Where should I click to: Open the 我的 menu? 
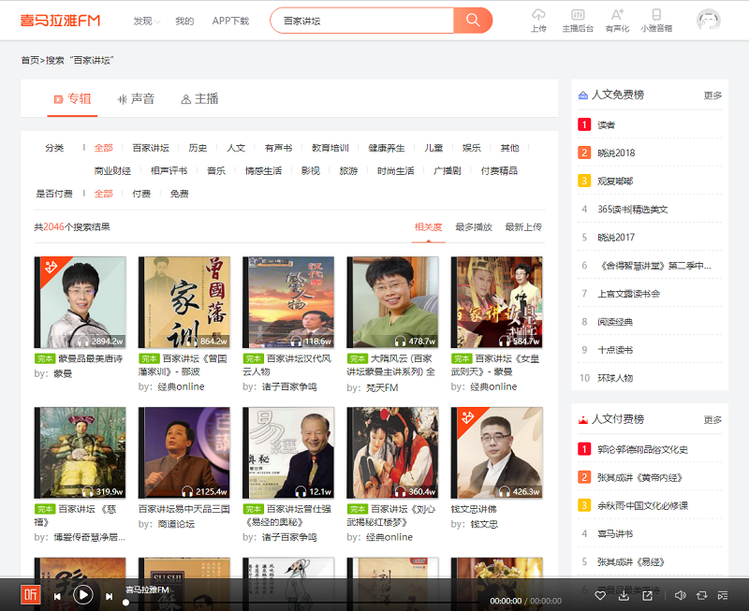pyautogui.click(x=184, y=21)
